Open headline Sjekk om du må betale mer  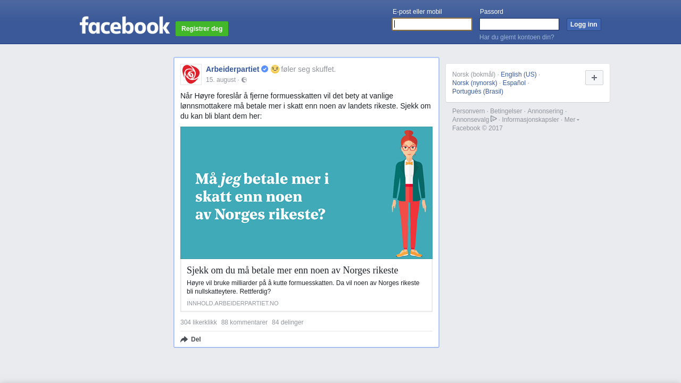[293, 270]
